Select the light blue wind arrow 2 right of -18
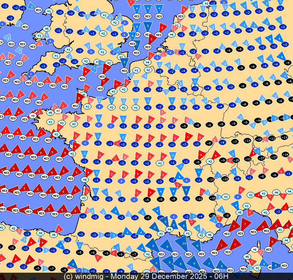The width and height of the screenshot is (293, 280). point(219,197)
